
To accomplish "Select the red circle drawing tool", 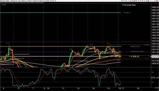I will tap(134, 1).
